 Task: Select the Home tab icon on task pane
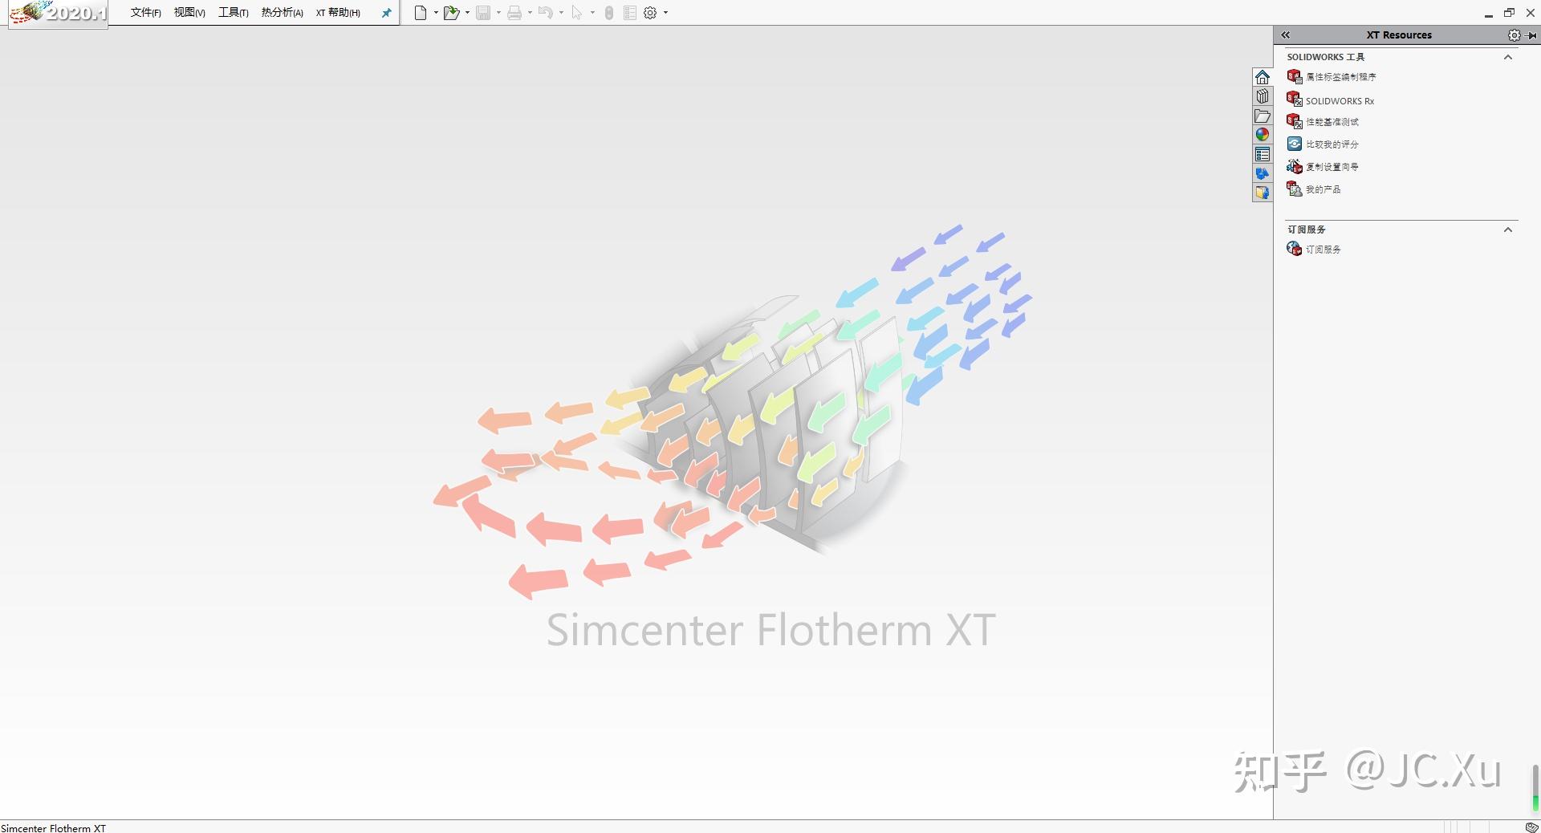pyautogui.click(x=1262, y=77)
